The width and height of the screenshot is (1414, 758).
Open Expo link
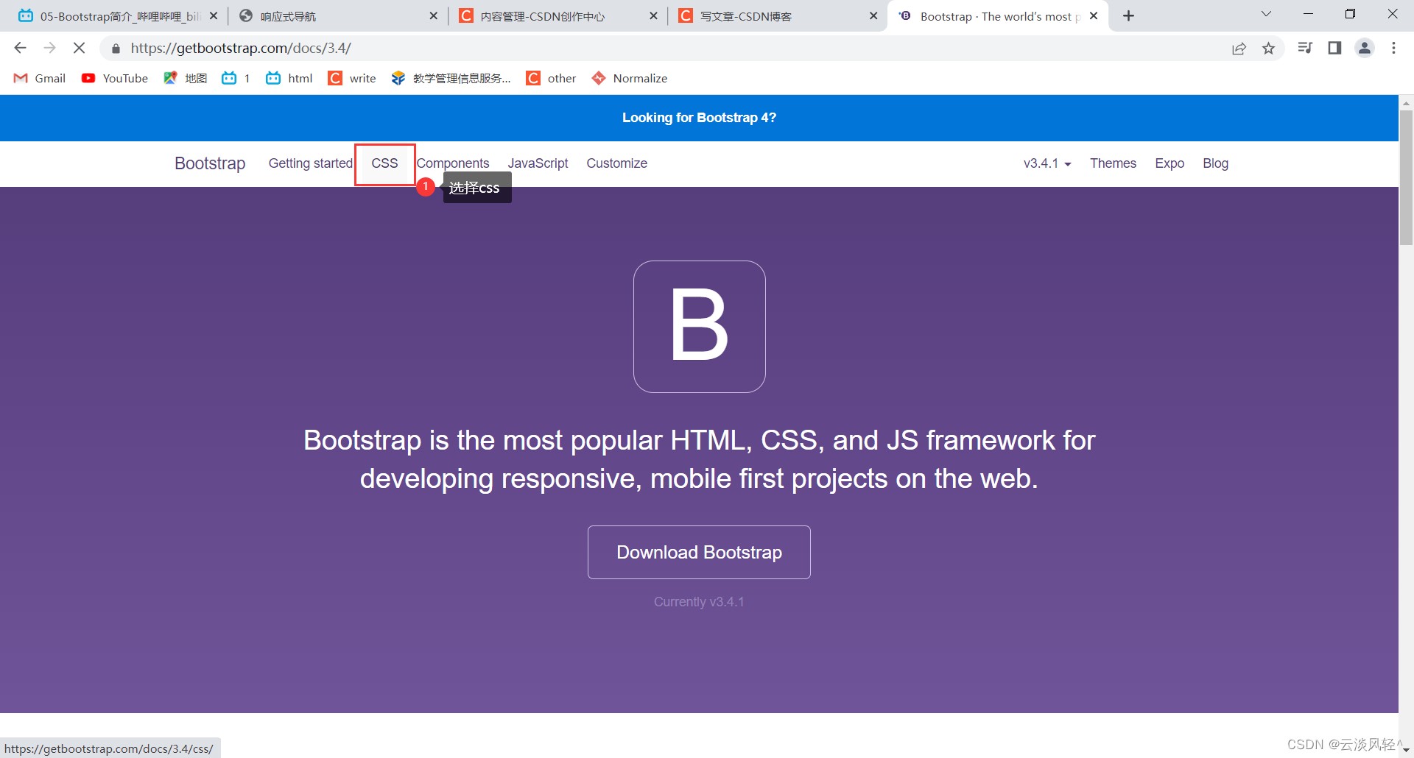pos(1169,163)
